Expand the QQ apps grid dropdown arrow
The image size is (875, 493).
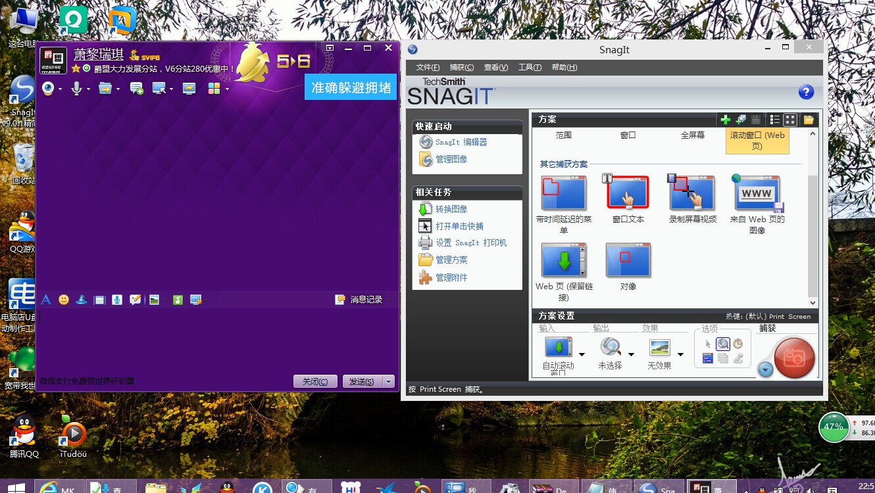pyautogui.click(x=227, y=89)
